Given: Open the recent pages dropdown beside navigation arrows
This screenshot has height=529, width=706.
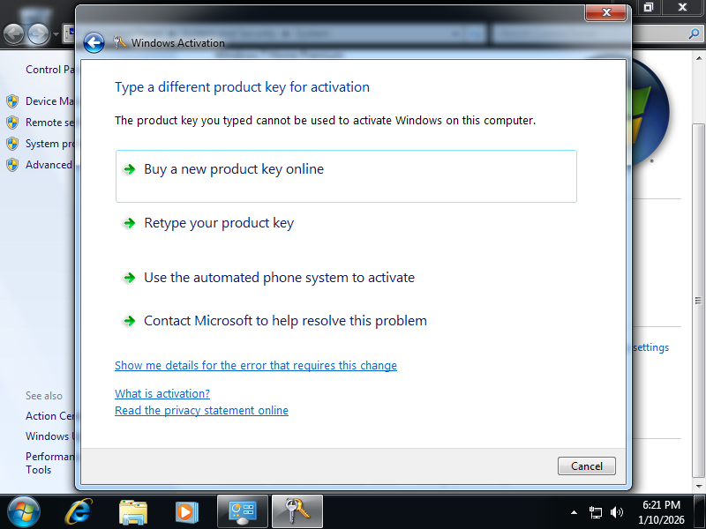Looking at the screenshot, I should click(x=56, y=34).
